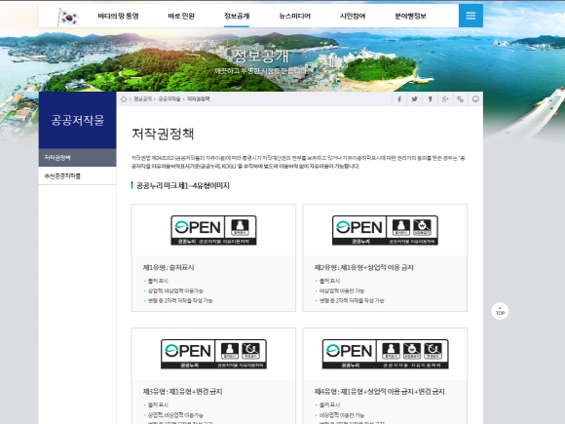Open second sidebar item under 공공저작물
This screenshot has width=565, height=424.
pos(78,176)
